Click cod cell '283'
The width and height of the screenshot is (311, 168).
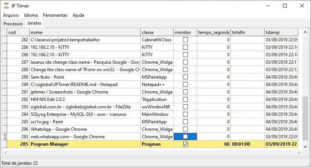[18, 137]
